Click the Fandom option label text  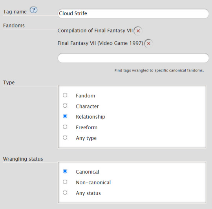(85, 96)
